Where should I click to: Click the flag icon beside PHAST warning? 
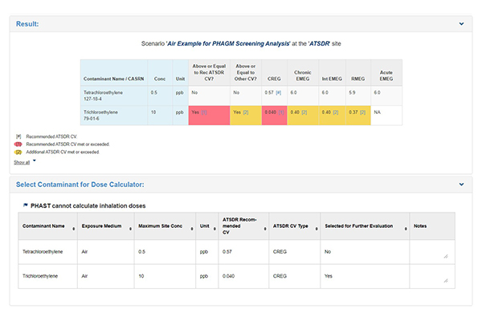[25, 206]
